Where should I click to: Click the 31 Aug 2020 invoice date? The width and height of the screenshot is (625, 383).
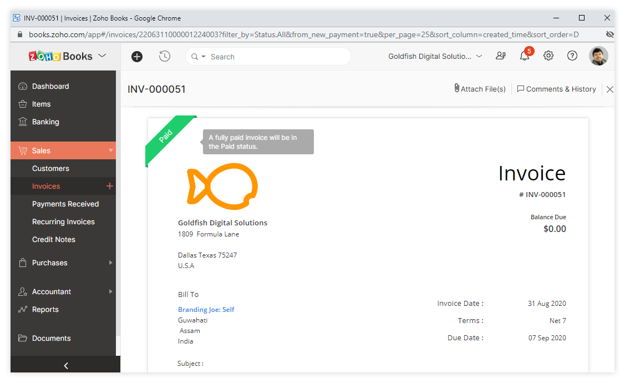pos(547,304)
